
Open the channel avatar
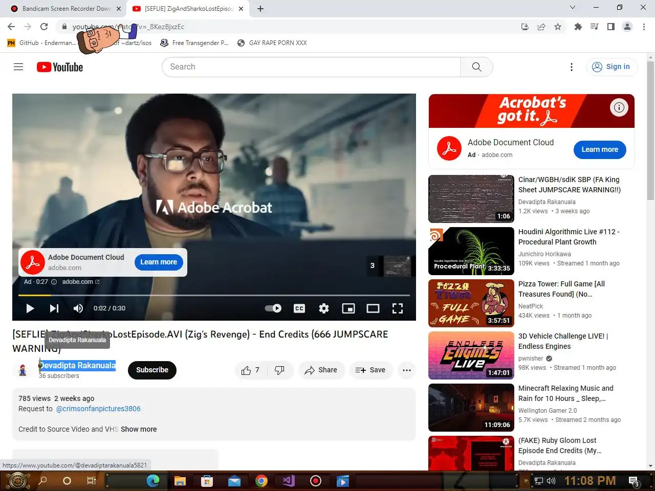coord(23,370)
